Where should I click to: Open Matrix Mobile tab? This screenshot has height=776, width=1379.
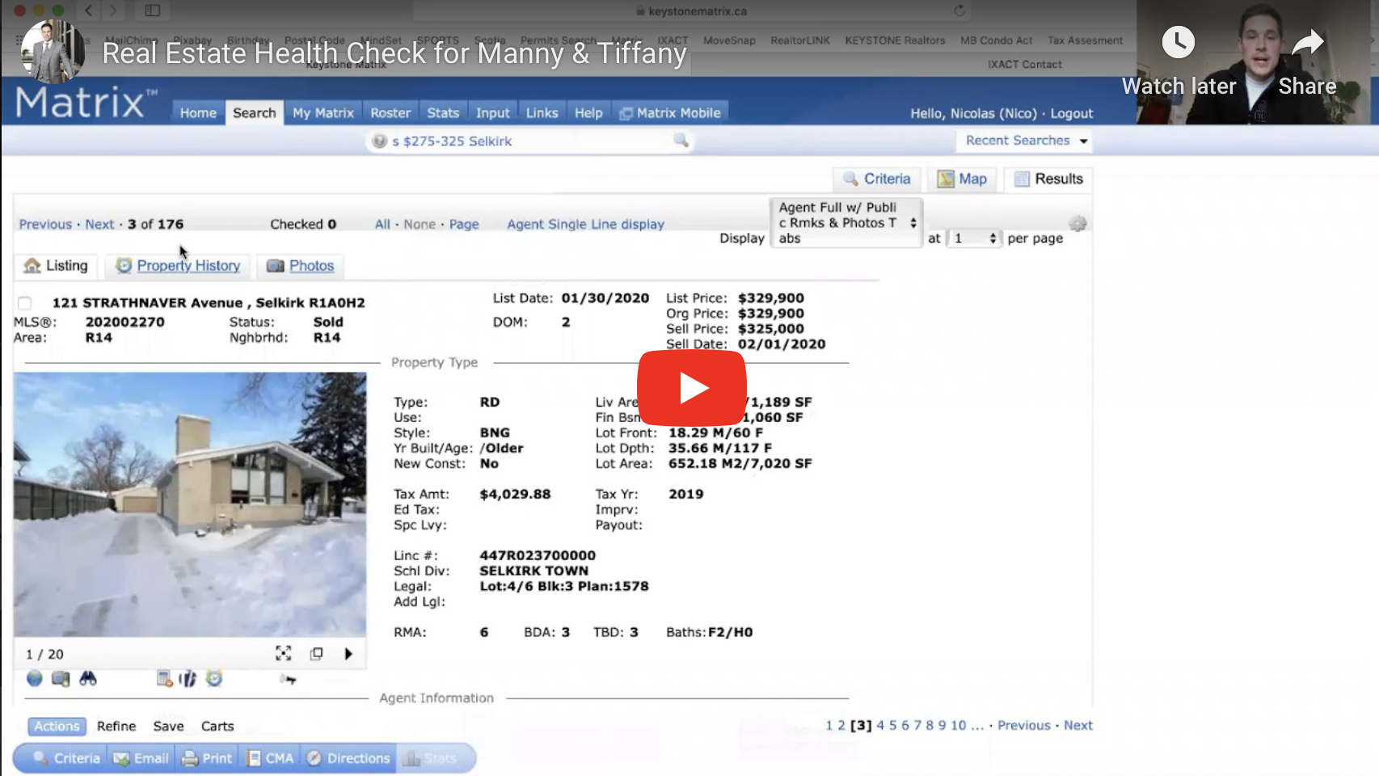[x=670, y=112]
